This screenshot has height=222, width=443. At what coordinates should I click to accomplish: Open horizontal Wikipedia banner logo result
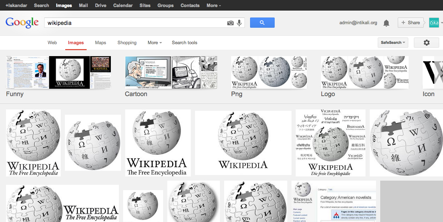pos(62,203)
